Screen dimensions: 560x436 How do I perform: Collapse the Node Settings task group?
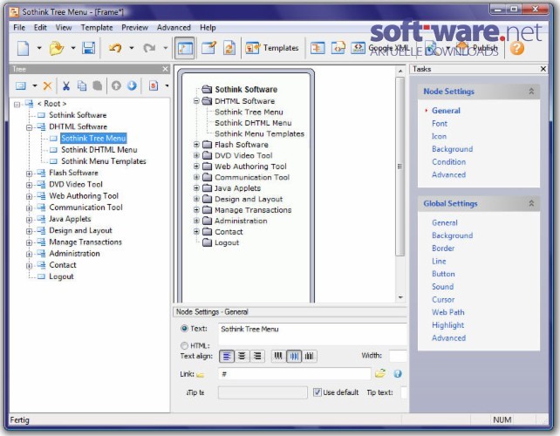(x=531, y=92)
